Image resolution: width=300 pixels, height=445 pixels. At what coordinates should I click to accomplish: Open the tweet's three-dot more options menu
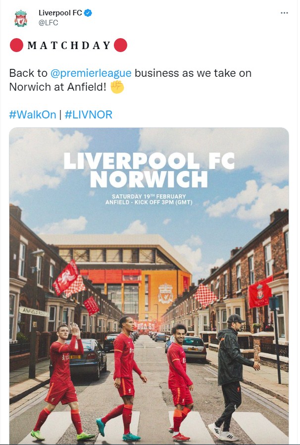click(284, 13)
